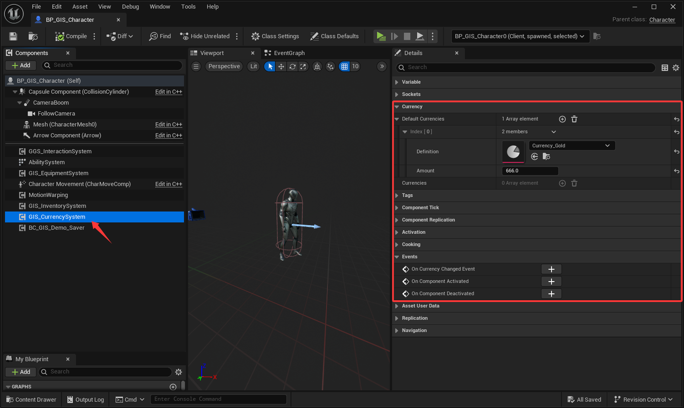
Task: Click the frame-step play button
Action: click(x=394, y=36)
